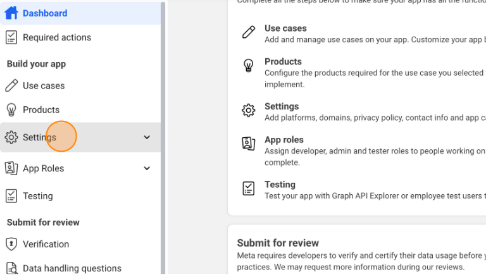Screen dimensions: 486x277
Task: Click the lightbulb icon beside Products card
Action: pyautogui.click(x=249, y=65)
